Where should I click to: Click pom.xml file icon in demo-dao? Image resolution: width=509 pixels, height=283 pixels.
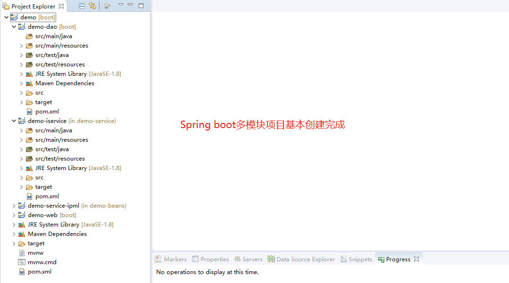(29, 112)
